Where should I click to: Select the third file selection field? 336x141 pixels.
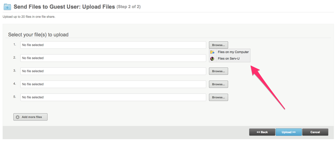point(113,71)
